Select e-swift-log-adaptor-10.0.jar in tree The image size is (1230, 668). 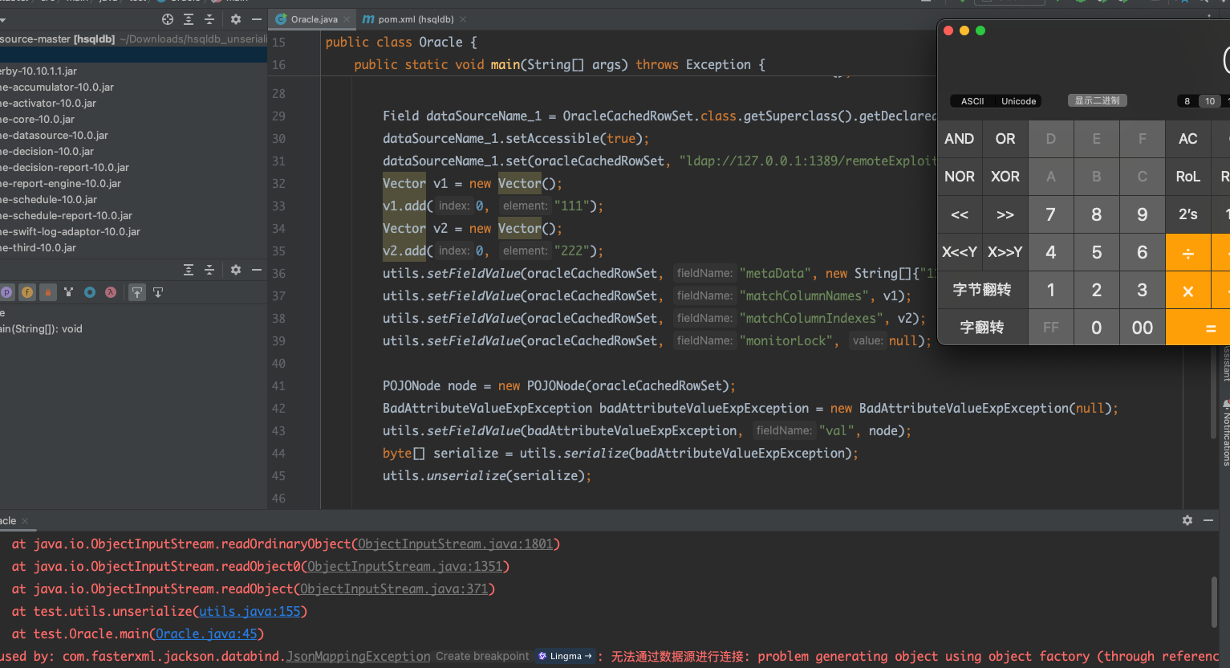pos(71,231)
